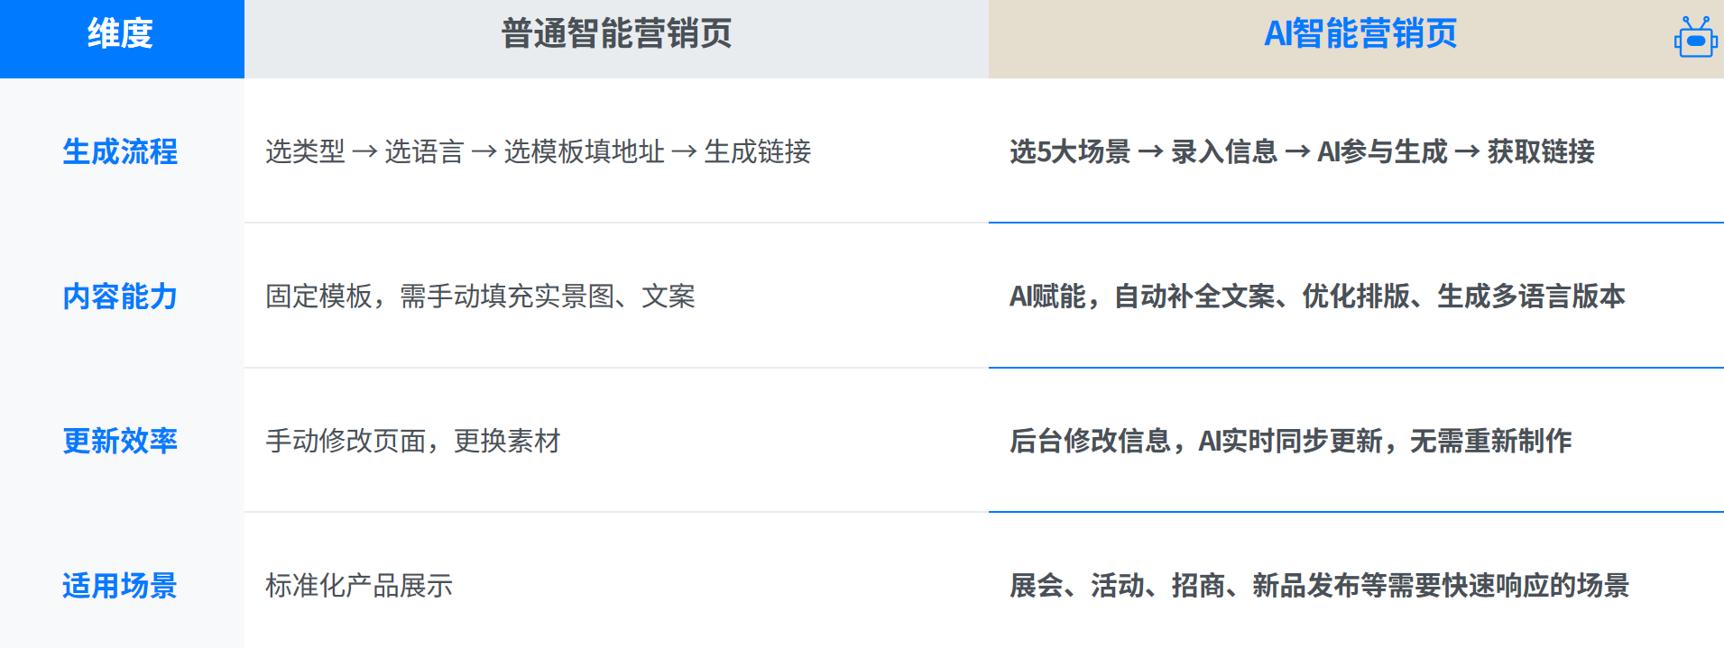
Task: Click the 更新效率 row label
Action: [120, 441]
